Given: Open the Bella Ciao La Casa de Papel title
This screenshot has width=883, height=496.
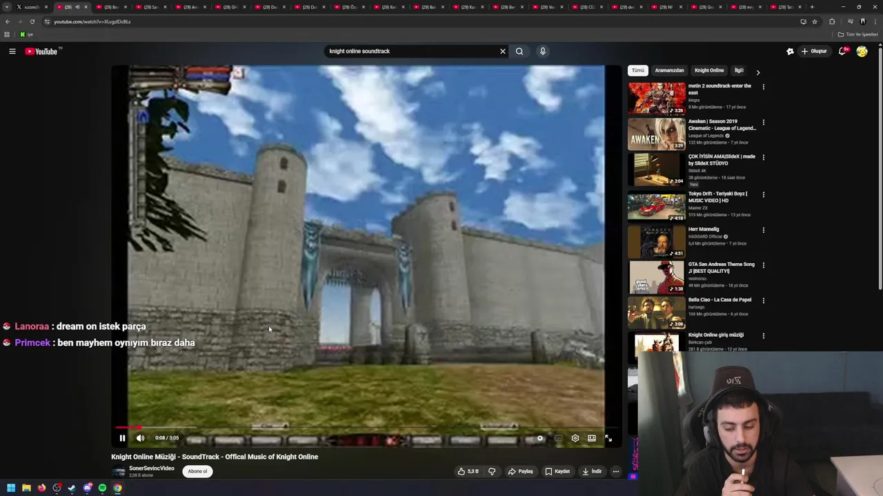Looking at the screenshot, I should pos(720,300).
